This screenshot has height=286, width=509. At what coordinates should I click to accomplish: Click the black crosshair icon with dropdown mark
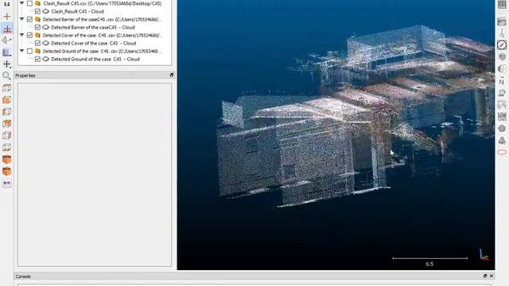(x=7, y=64)
